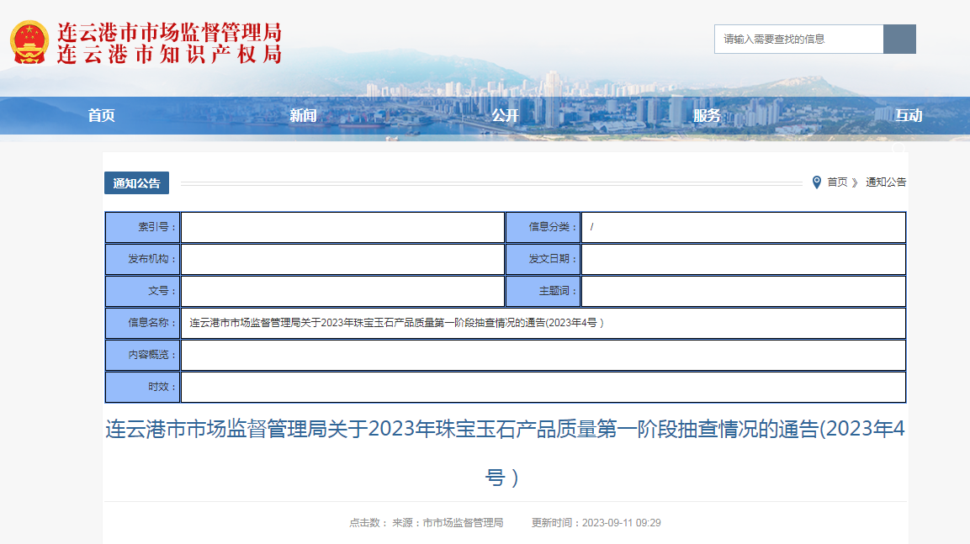Click the large blue article headline
Image resolution: width=970 pixels, height=544 pixels.
[x=505, y=452]
